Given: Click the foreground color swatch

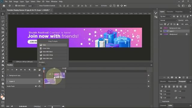Looking at the screenshot, I should 2,97.
